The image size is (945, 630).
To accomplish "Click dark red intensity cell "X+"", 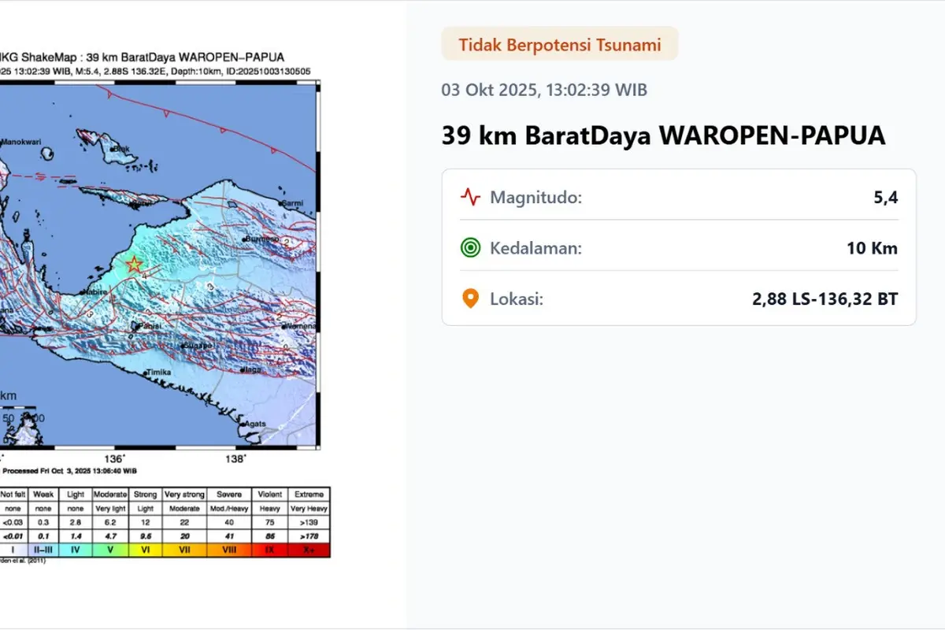I will click(x=309, y=550).
